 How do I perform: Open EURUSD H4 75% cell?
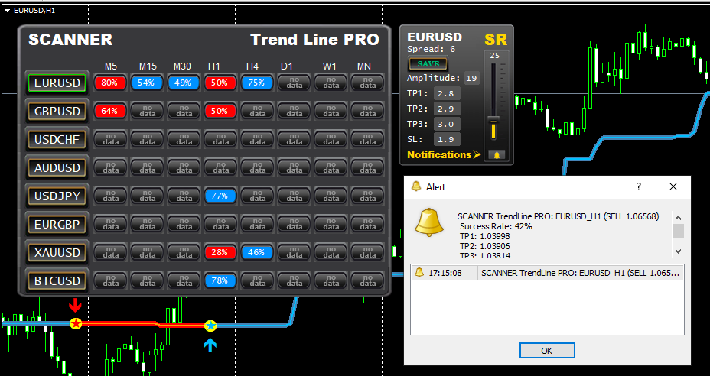coord(257,83)
